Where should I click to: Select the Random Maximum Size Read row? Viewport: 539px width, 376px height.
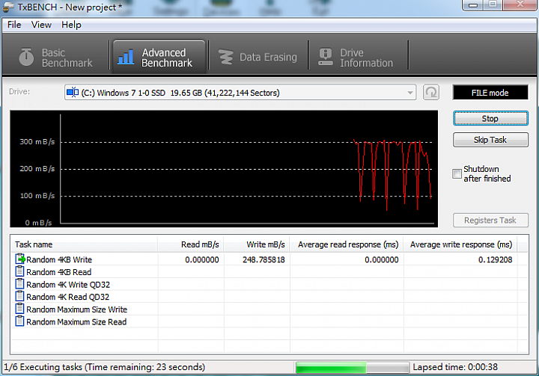[x=269, y=321]
